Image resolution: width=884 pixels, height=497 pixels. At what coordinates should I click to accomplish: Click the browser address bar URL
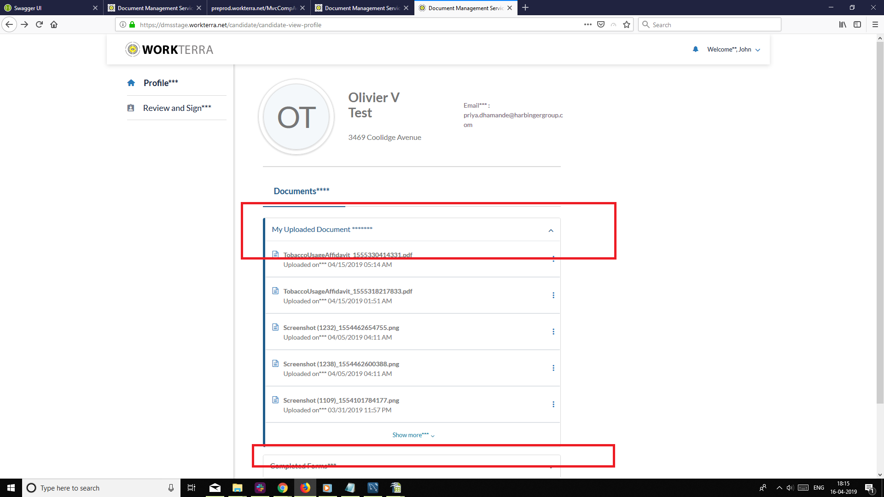231,25
